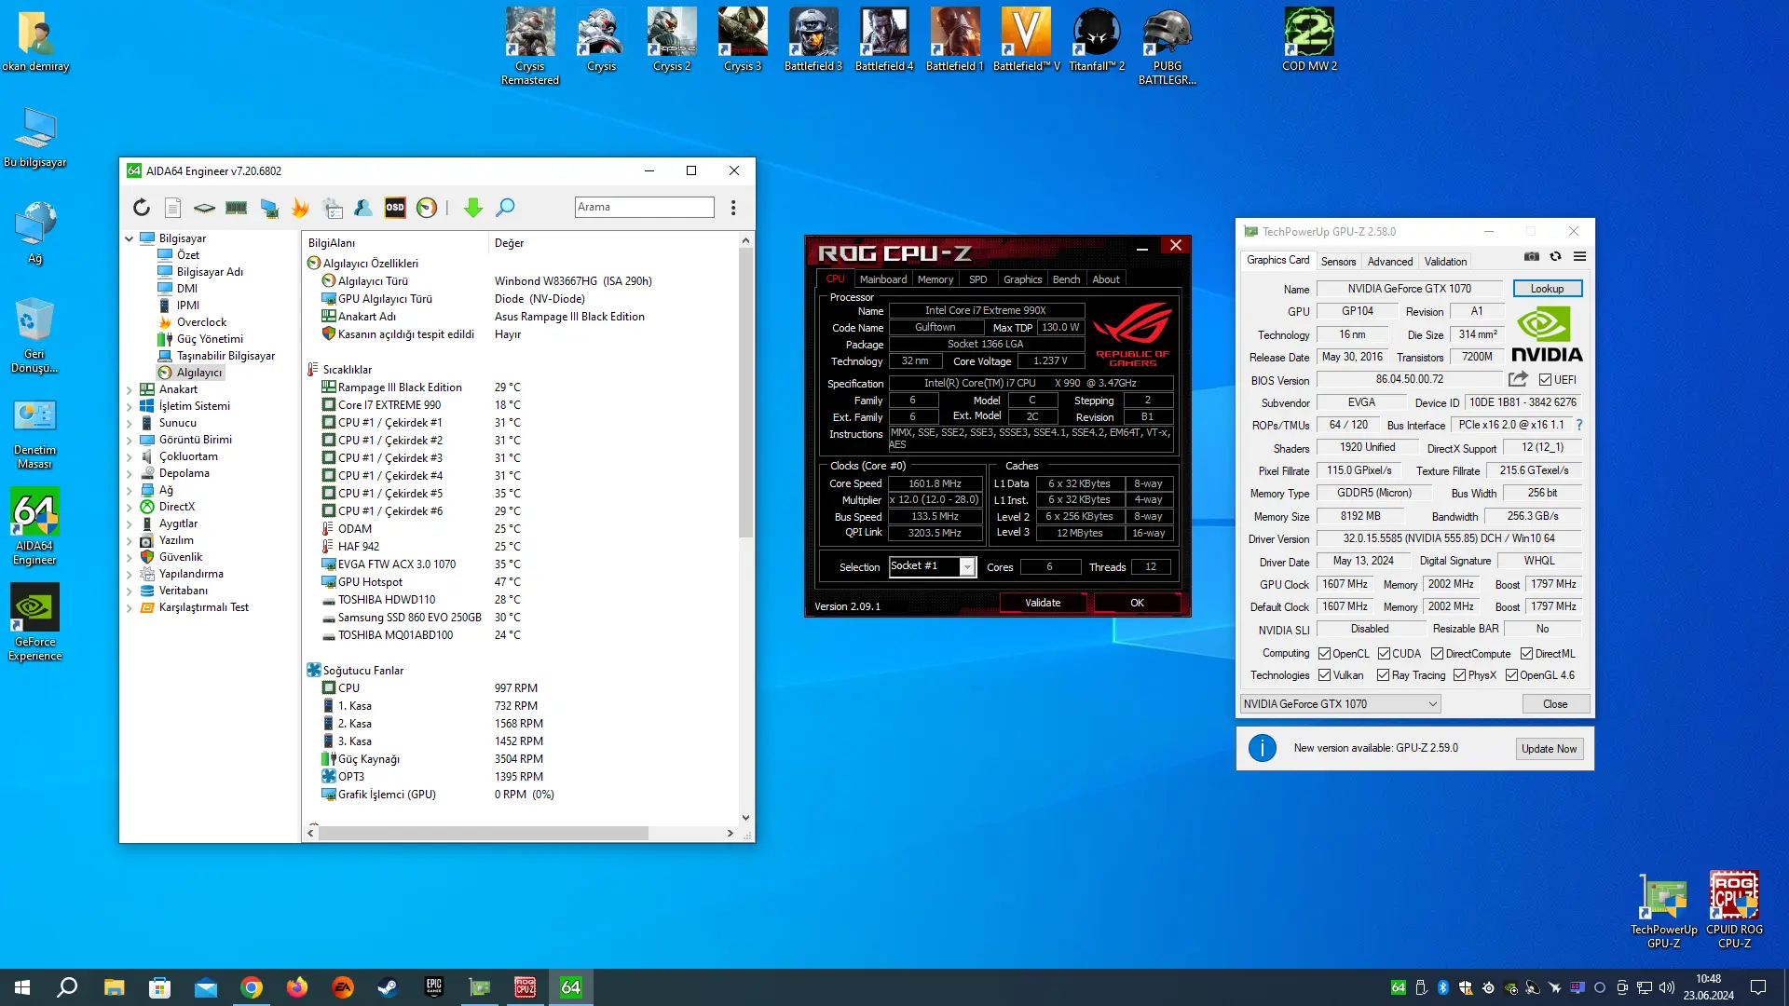The width and height of the screenshot is (1789, 1006).
Task: Click the AIDA64 refresh toolbar icon
Action: [142, 208]
